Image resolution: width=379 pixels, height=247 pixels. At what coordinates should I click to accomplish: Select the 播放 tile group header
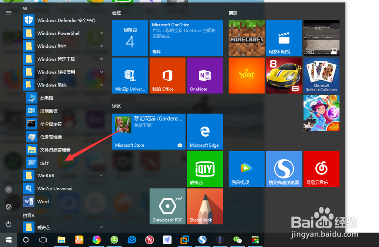[x=233, y=13]
